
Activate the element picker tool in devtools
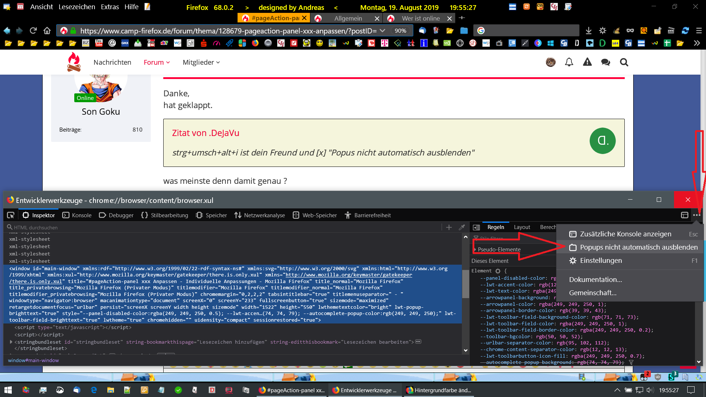(11, 215)
